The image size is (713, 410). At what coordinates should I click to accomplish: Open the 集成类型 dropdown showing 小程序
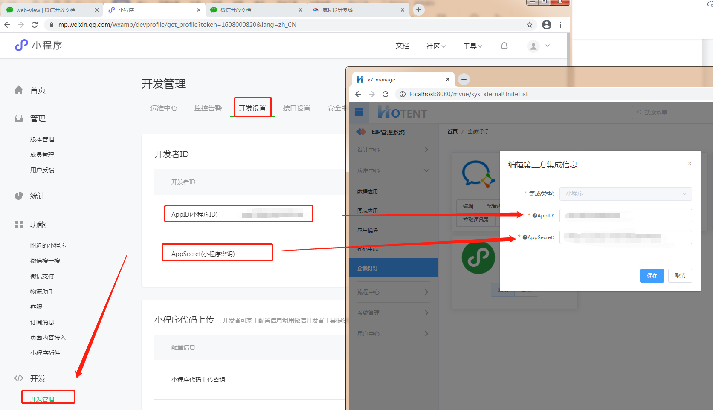[626, 193]
